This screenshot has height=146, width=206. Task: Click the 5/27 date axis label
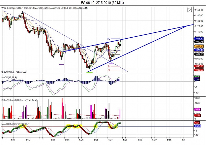click(111, 139)
